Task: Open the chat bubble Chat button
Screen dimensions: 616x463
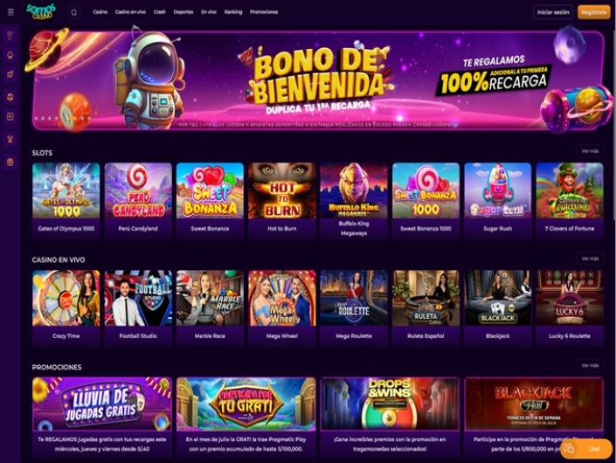Action: click(x=586, y=448)
